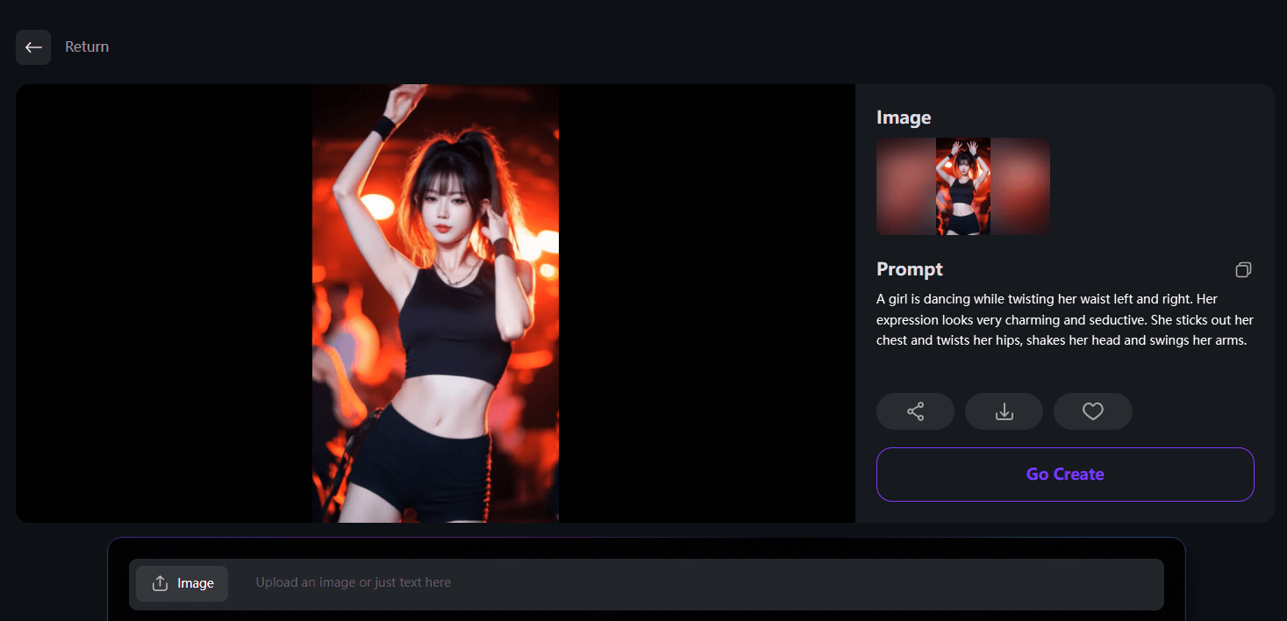Screen dimensions: 1287x621
Task: Click black area left of the preview
Action: (164, 303)
